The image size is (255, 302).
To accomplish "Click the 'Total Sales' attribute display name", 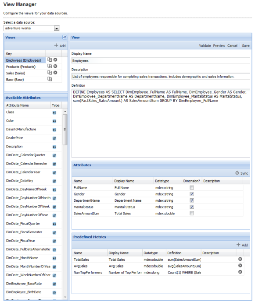I will coord(122,214).
